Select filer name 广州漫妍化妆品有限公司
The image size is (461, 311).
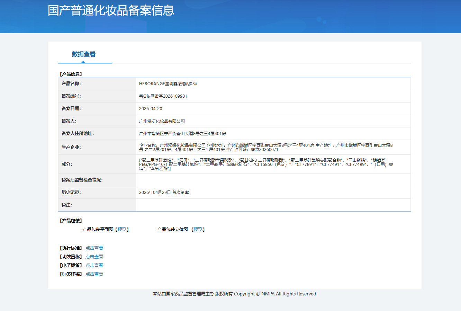[162, 121]
